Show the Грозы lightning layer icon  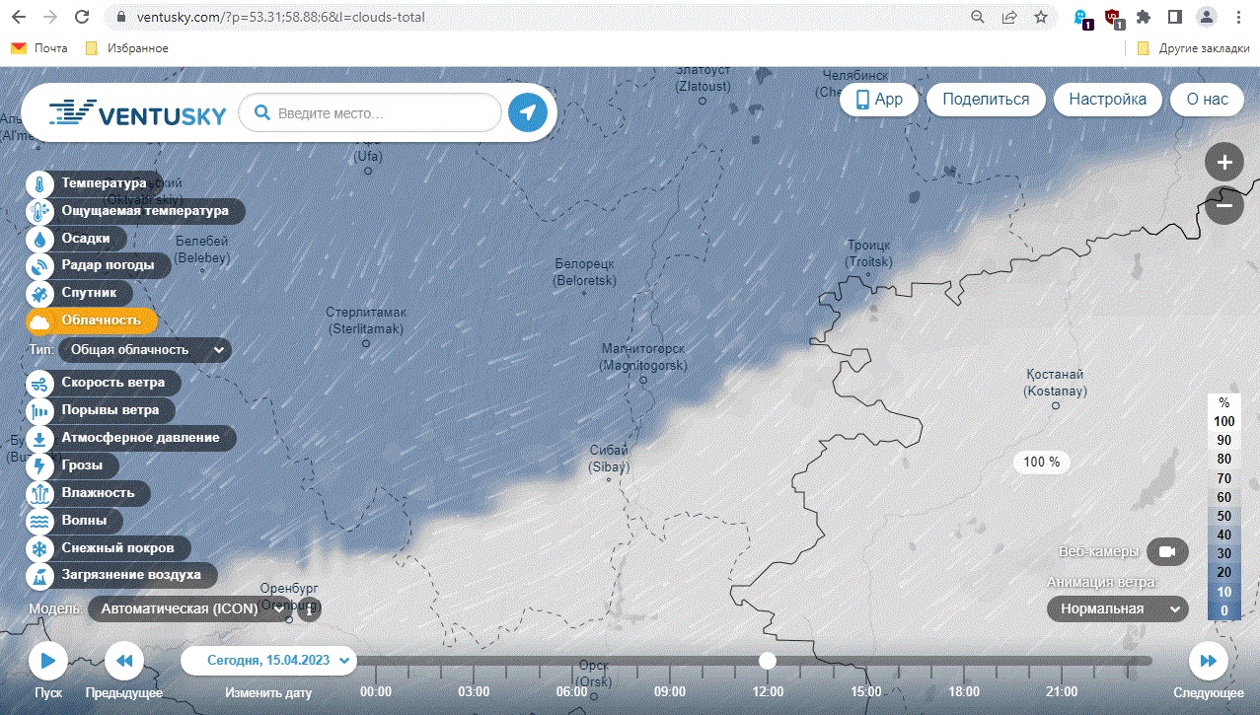(x=39, y=465)
